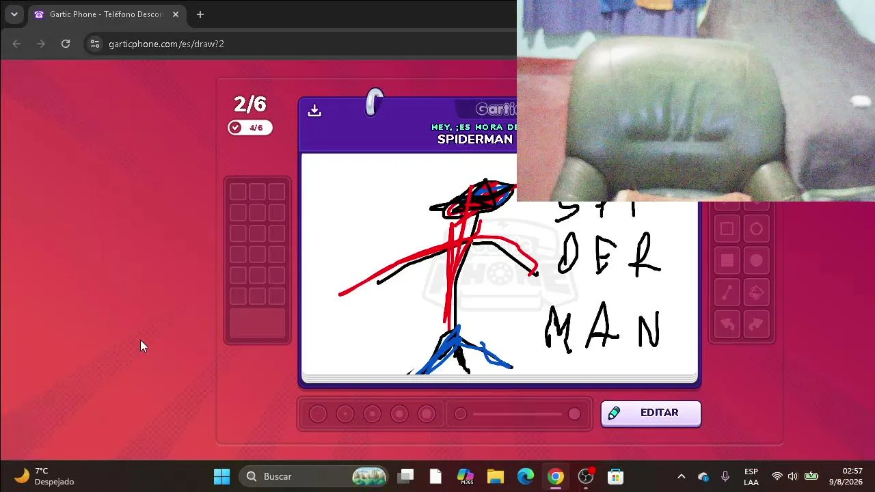
Task: Undo the last stroke
Action: (x=727, y=325)
